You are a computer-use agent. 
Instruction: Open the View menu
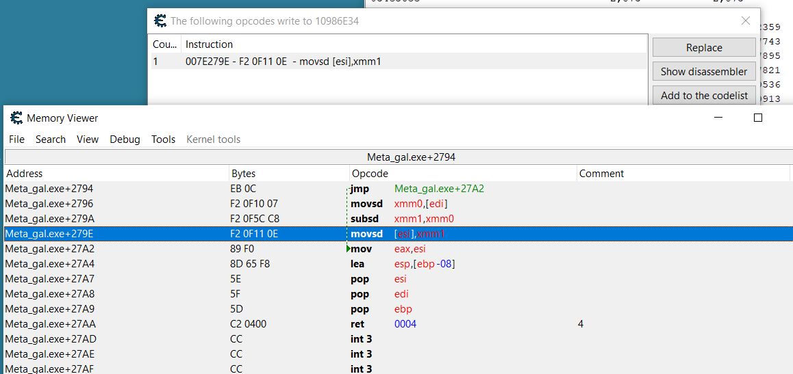click(88, 139)
